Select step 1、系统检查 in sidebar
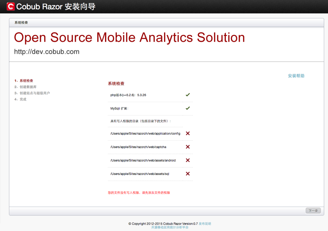 tap(24, 80)
